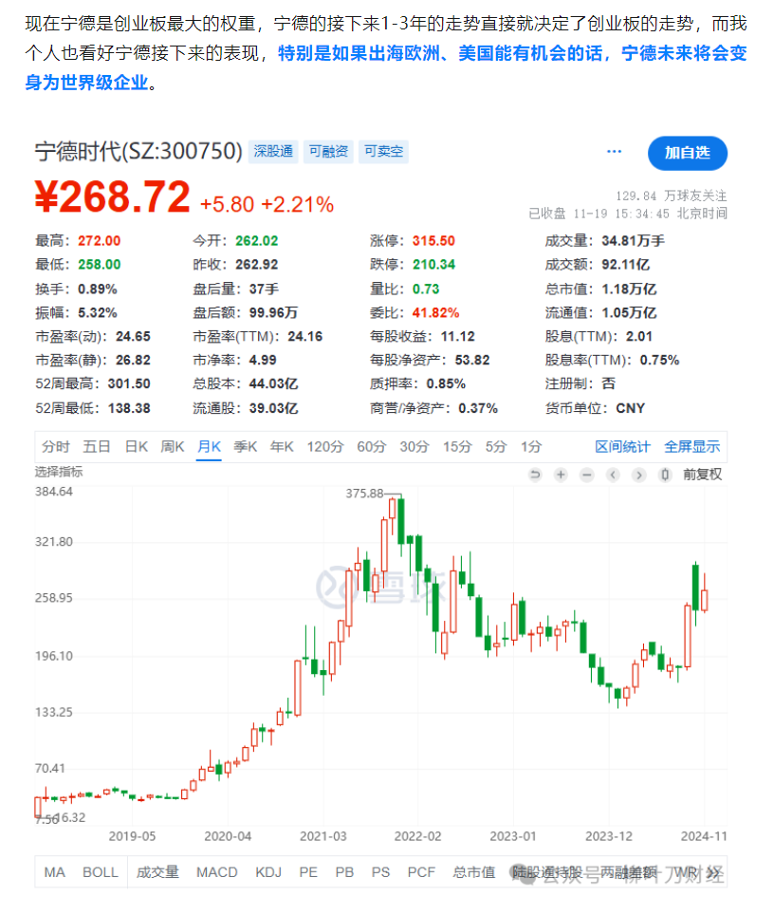Click the 加自选 button
Image resolution: width=774 pixels, height=915 pixels.
point(687,153)
